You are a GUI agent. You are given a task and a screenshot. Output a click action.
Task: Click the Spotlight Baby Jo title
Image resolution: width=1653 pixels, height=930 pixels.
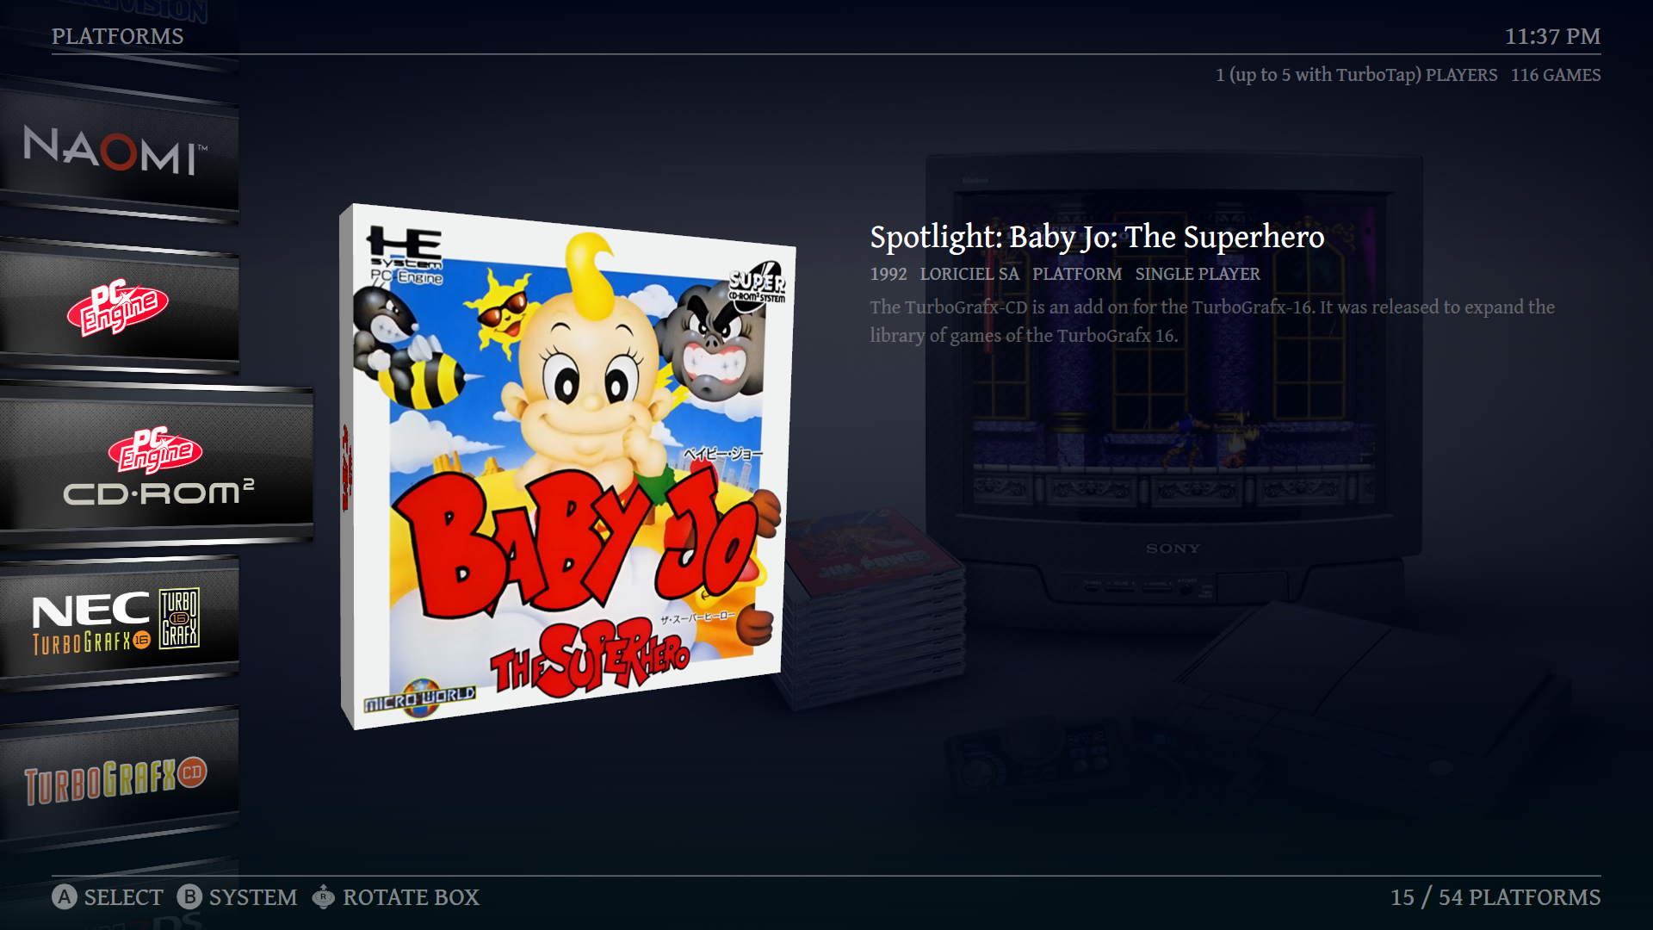pos(1097,237)
